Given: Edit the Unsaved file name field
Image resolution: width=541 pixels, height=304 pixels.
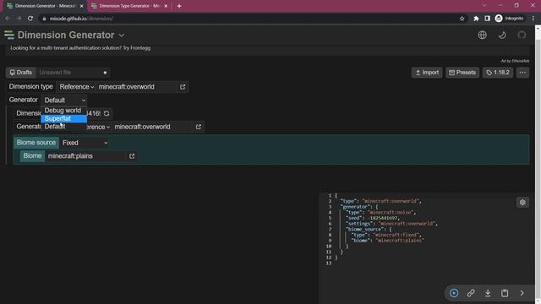Looking at the screenshot, I should point(69,73).
